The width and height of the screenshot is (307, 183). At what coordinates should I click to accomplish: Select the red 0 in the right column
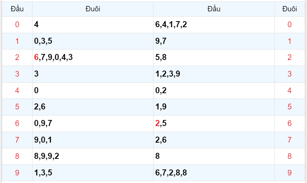point(289,25)
